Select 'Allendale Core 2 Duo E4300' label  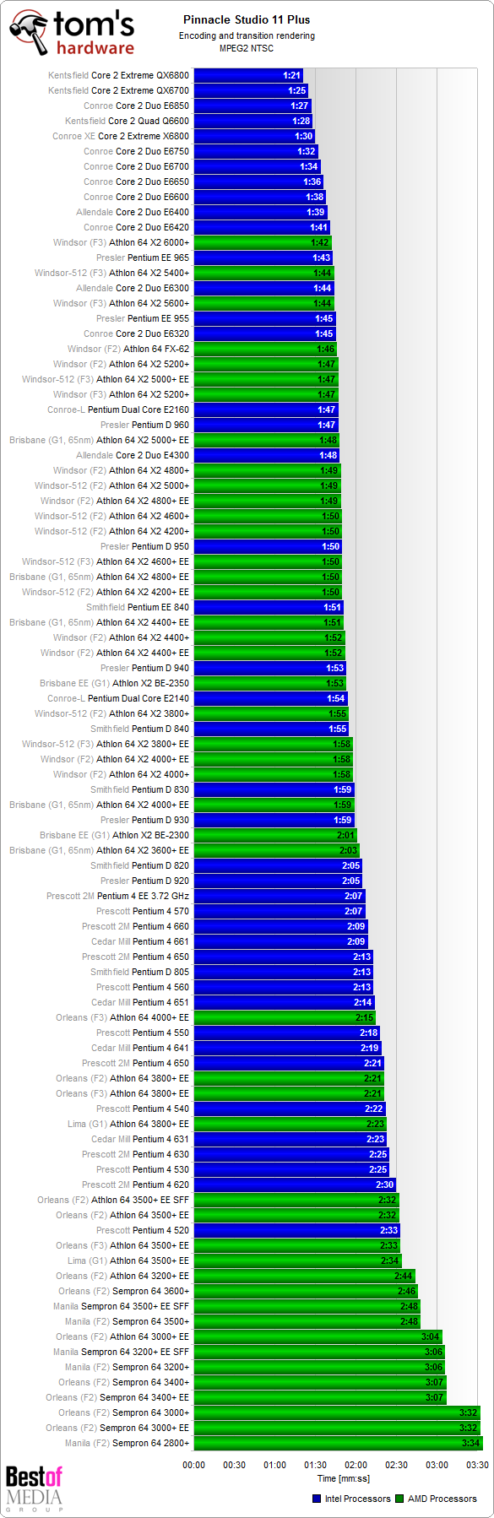point(133,455)
